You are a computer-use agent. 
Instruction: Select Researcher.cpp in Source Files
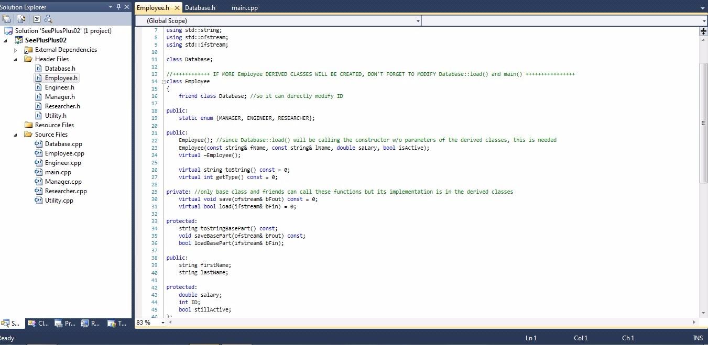tap(66, 191)
